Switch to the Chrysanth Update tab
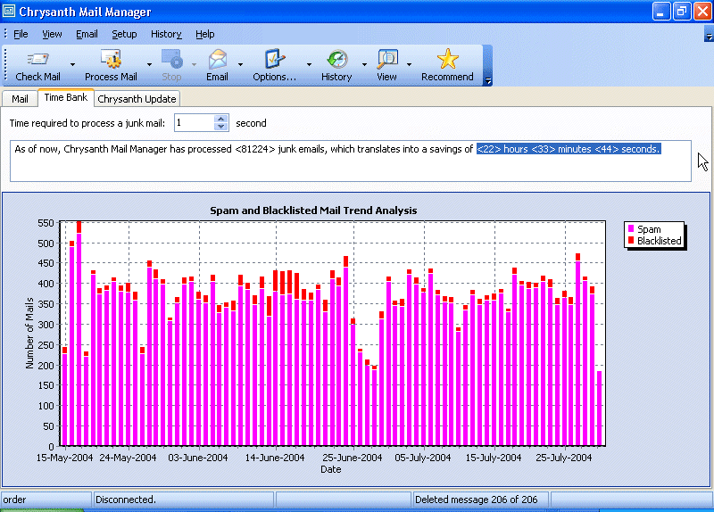The height and width of the screenshot is (512, 714). point(137,99)
